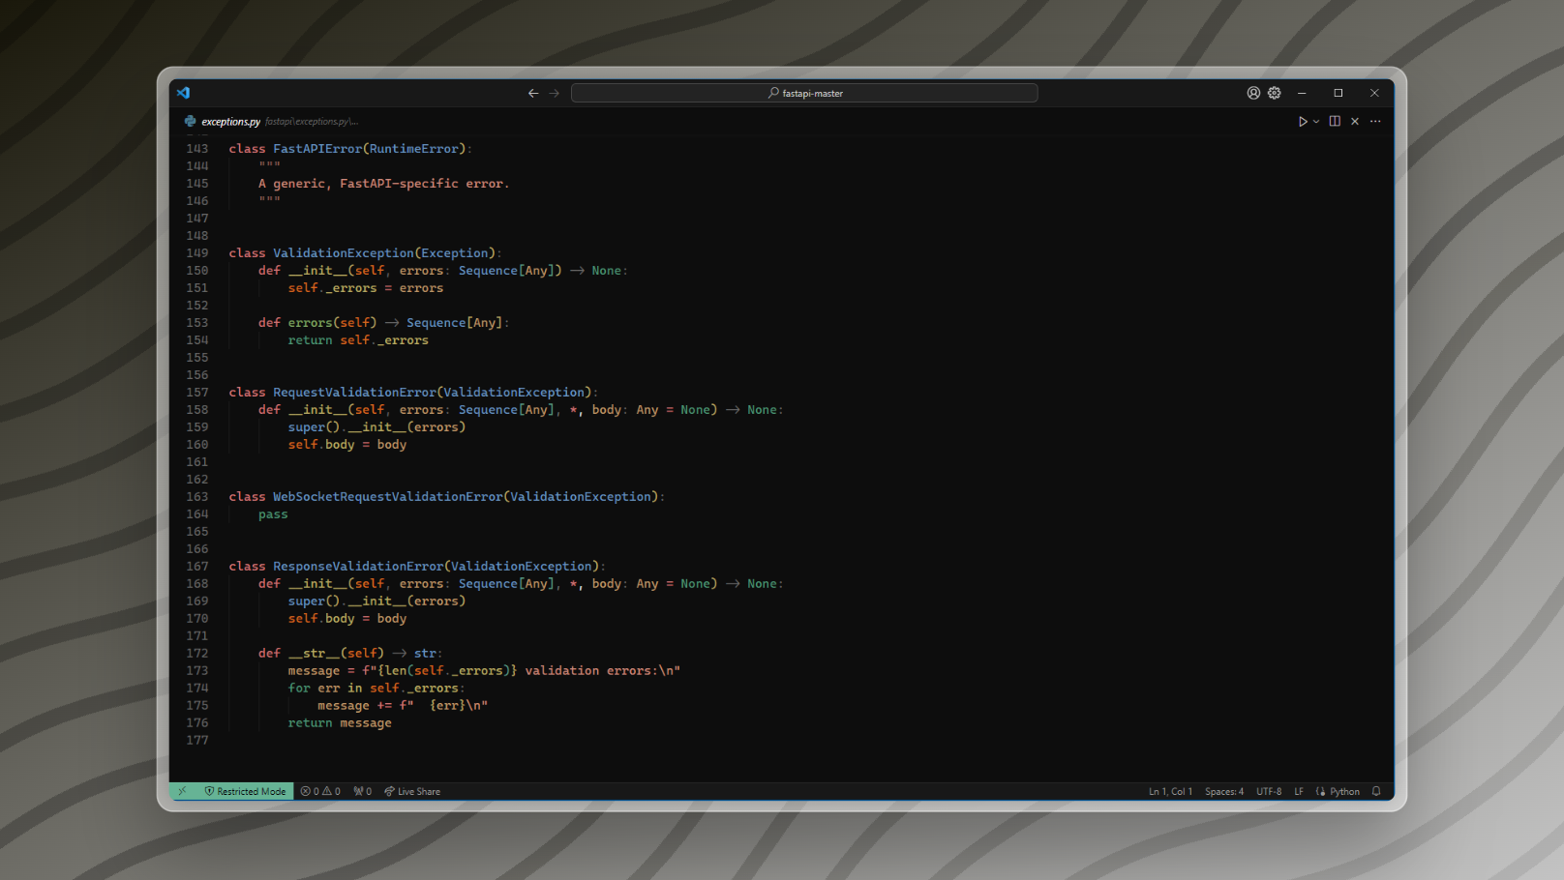Image resolution: width=1564 pixels, height=880 pixels.
Task: Click 'A generic, FastAPI-specific error.' docstring
Action: pos(383,184)
